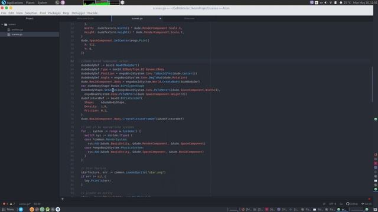Change the UTF-8 encoding selector
378x212 pixels.
click(333, 204)
